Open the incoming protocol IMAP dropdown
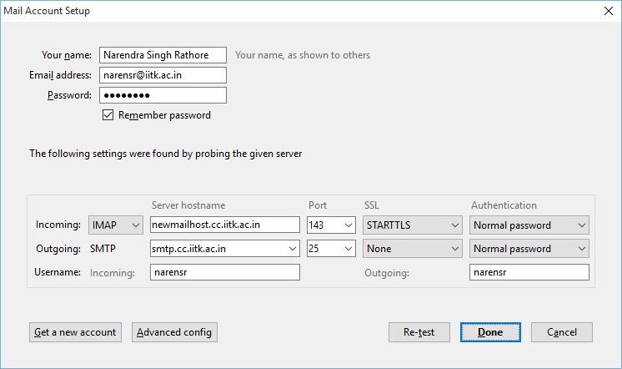622x369 pixels. coord(115,225)
